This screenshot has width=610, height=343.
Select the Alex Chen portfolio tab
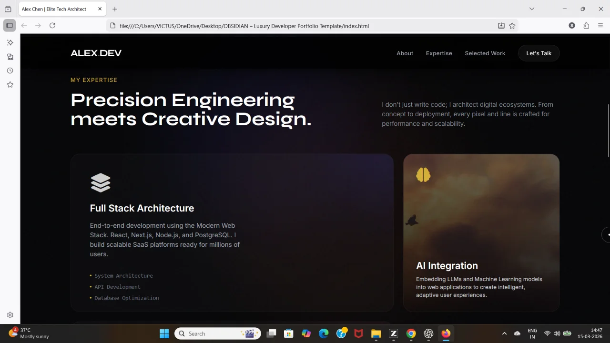(61, 9)
